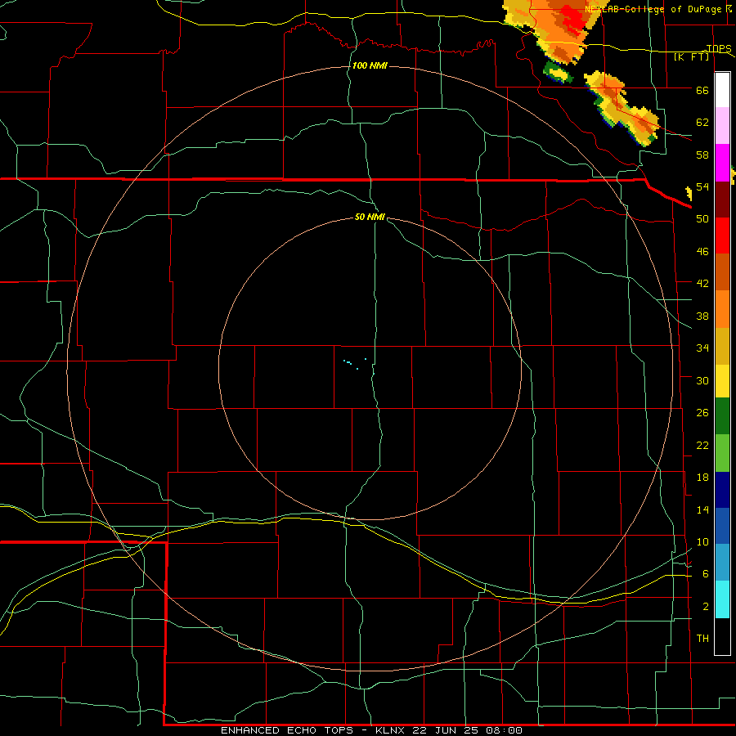Click the legend value '10'
Image resolution: width=736 pixels, height=736 pixels.
point(702,542)
